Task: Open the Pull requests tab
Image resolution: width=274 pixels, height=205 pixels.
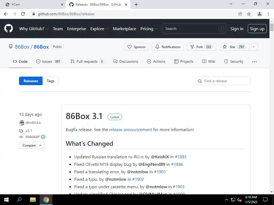Action: click(x=87, y=61)
